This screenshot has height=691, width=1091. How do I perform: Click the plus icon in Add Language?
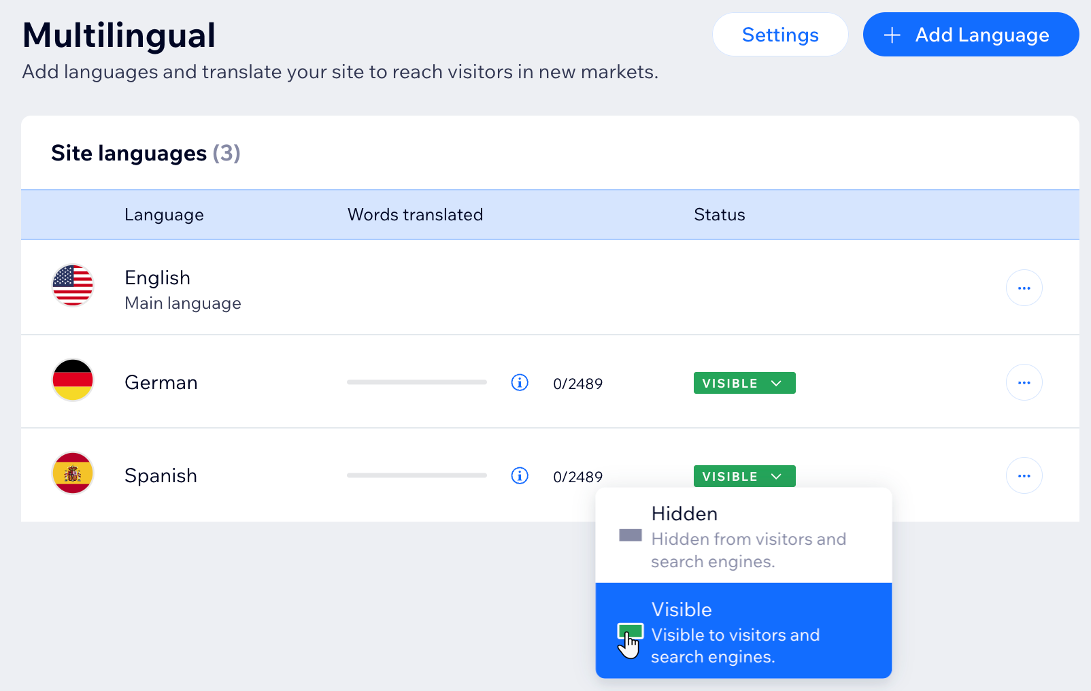[x=892, y=35]
